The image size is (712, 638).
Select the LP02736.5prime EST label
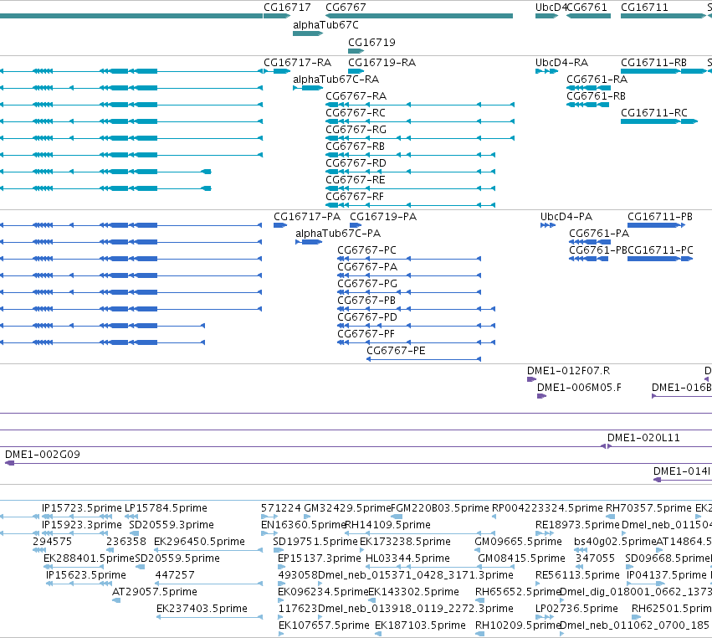coord(576,608)
